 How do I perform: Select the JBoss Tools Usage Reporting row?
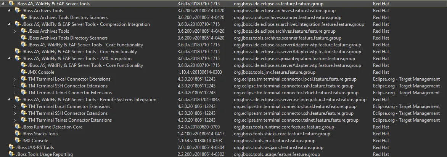pos(223,154)
